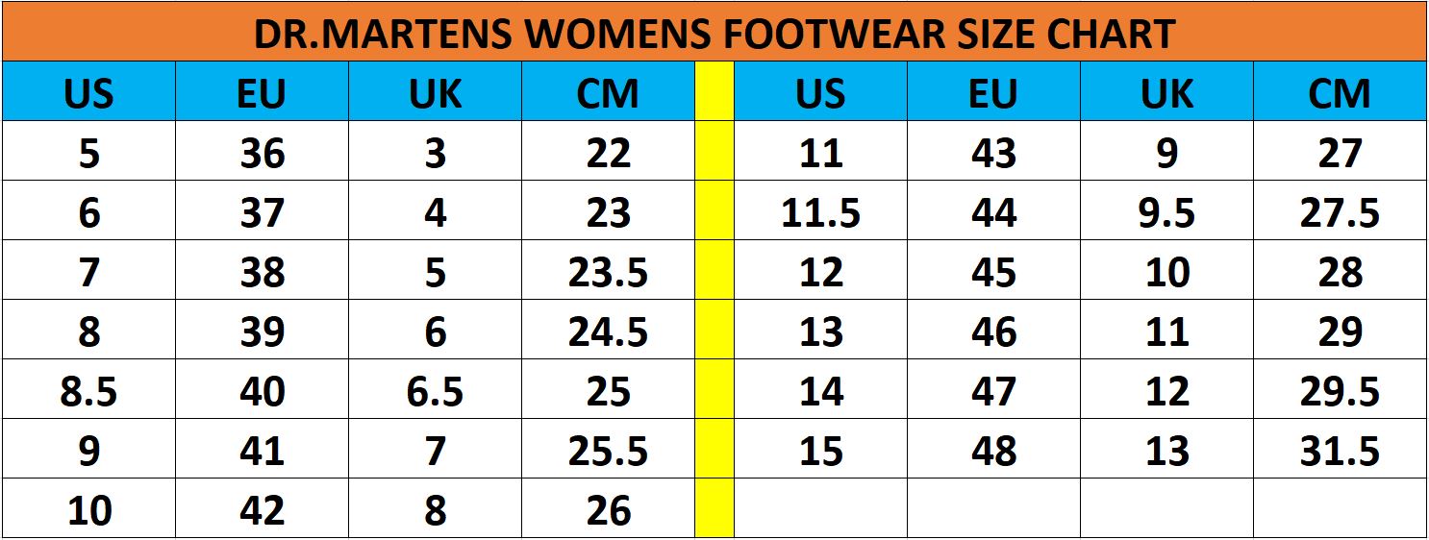Click the UK size 6.5 cell
The width and height of the screenshot is (1429, 540).
(435, 390)
